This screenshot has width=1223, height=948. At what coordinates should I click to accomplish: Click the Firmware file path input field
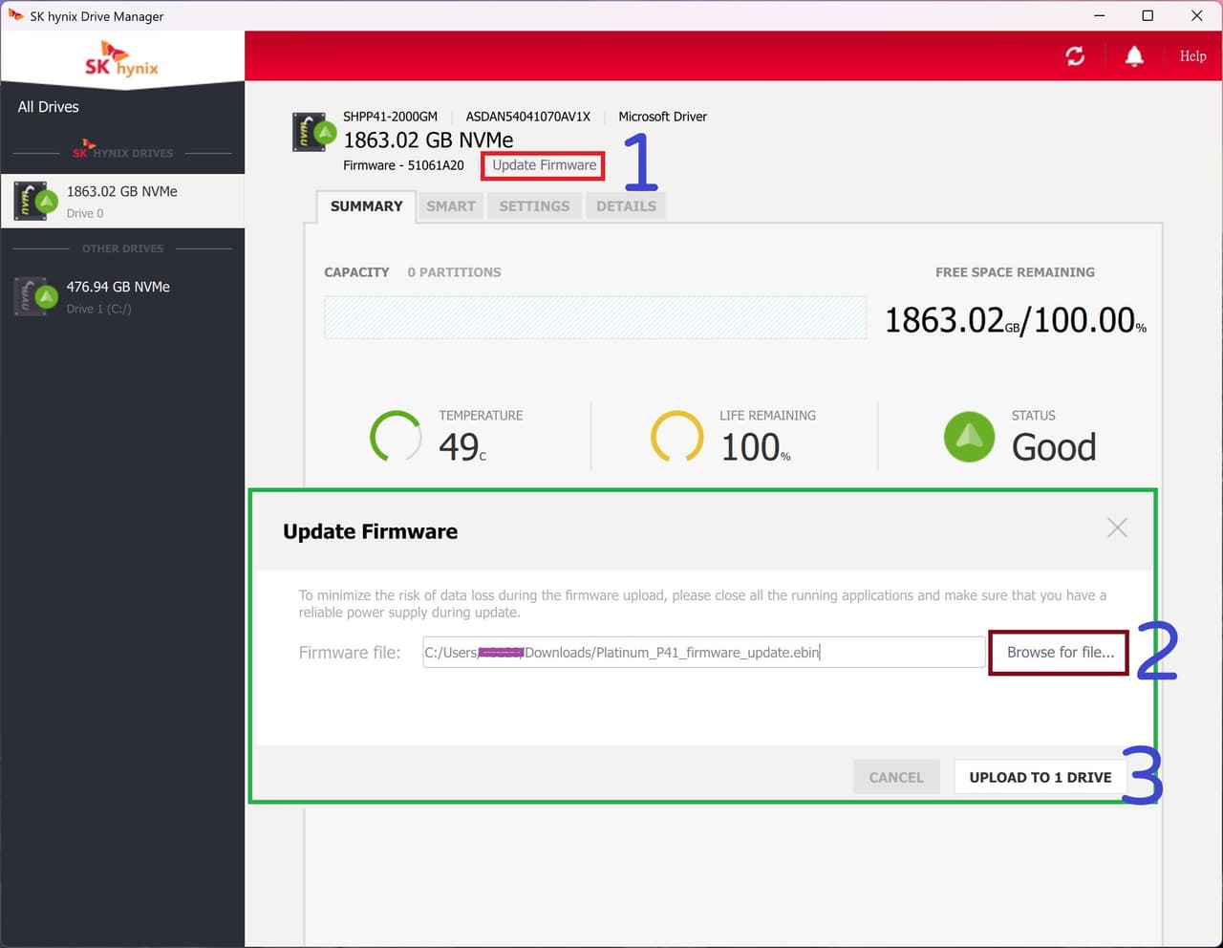[x=703, y=652]
